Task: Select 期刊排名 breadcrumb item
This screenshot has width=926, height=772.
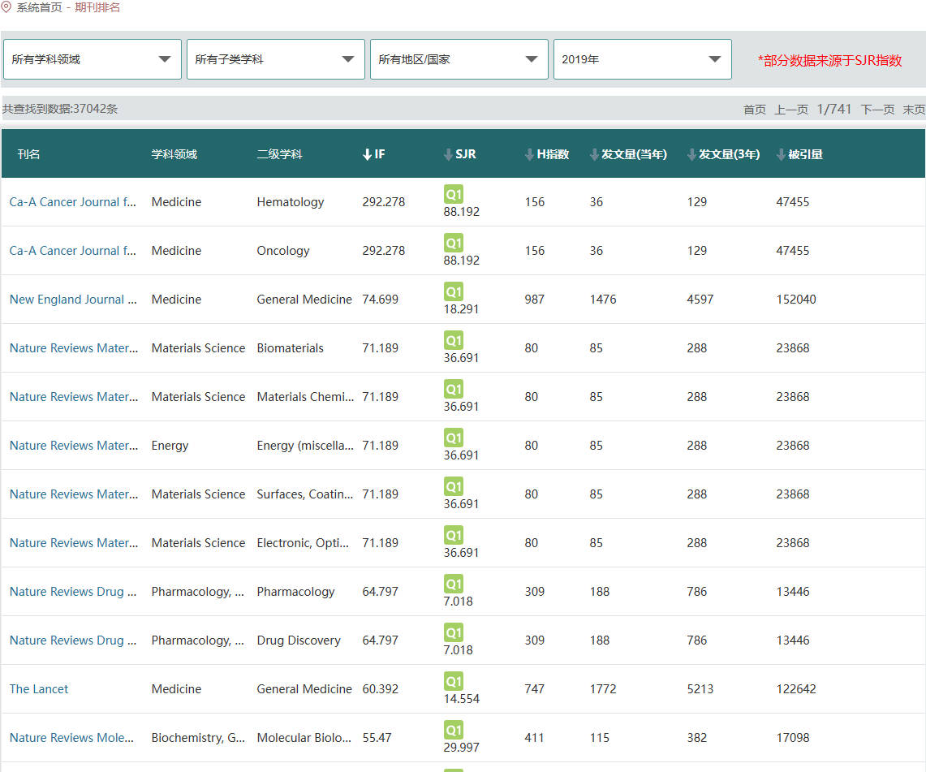Action: pos(97,7)
